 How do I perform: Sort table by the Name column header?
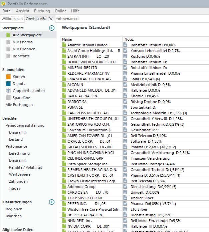tap(91, 39)
